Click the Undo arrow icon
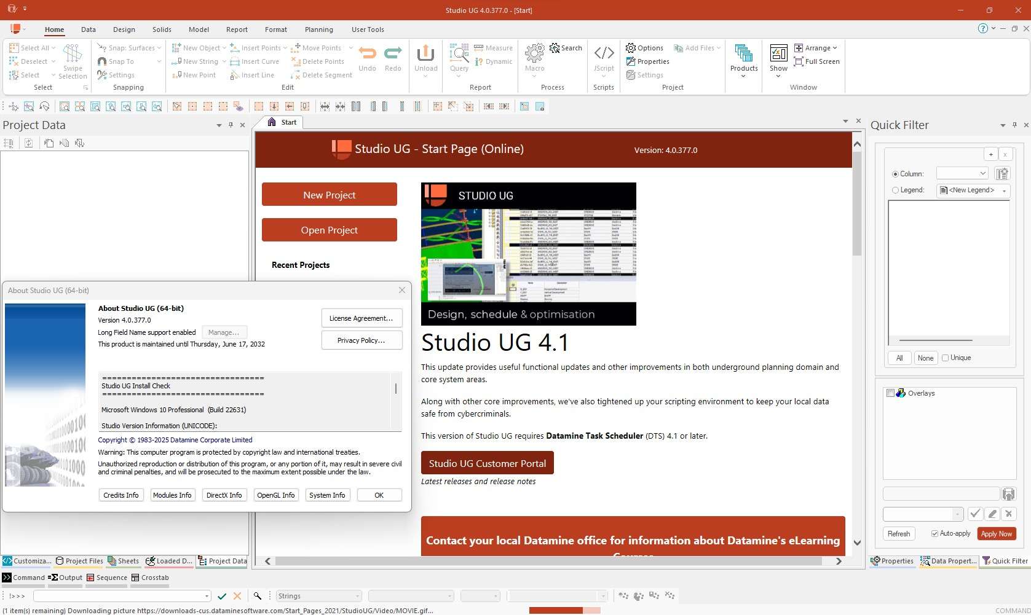 (367, 54)
